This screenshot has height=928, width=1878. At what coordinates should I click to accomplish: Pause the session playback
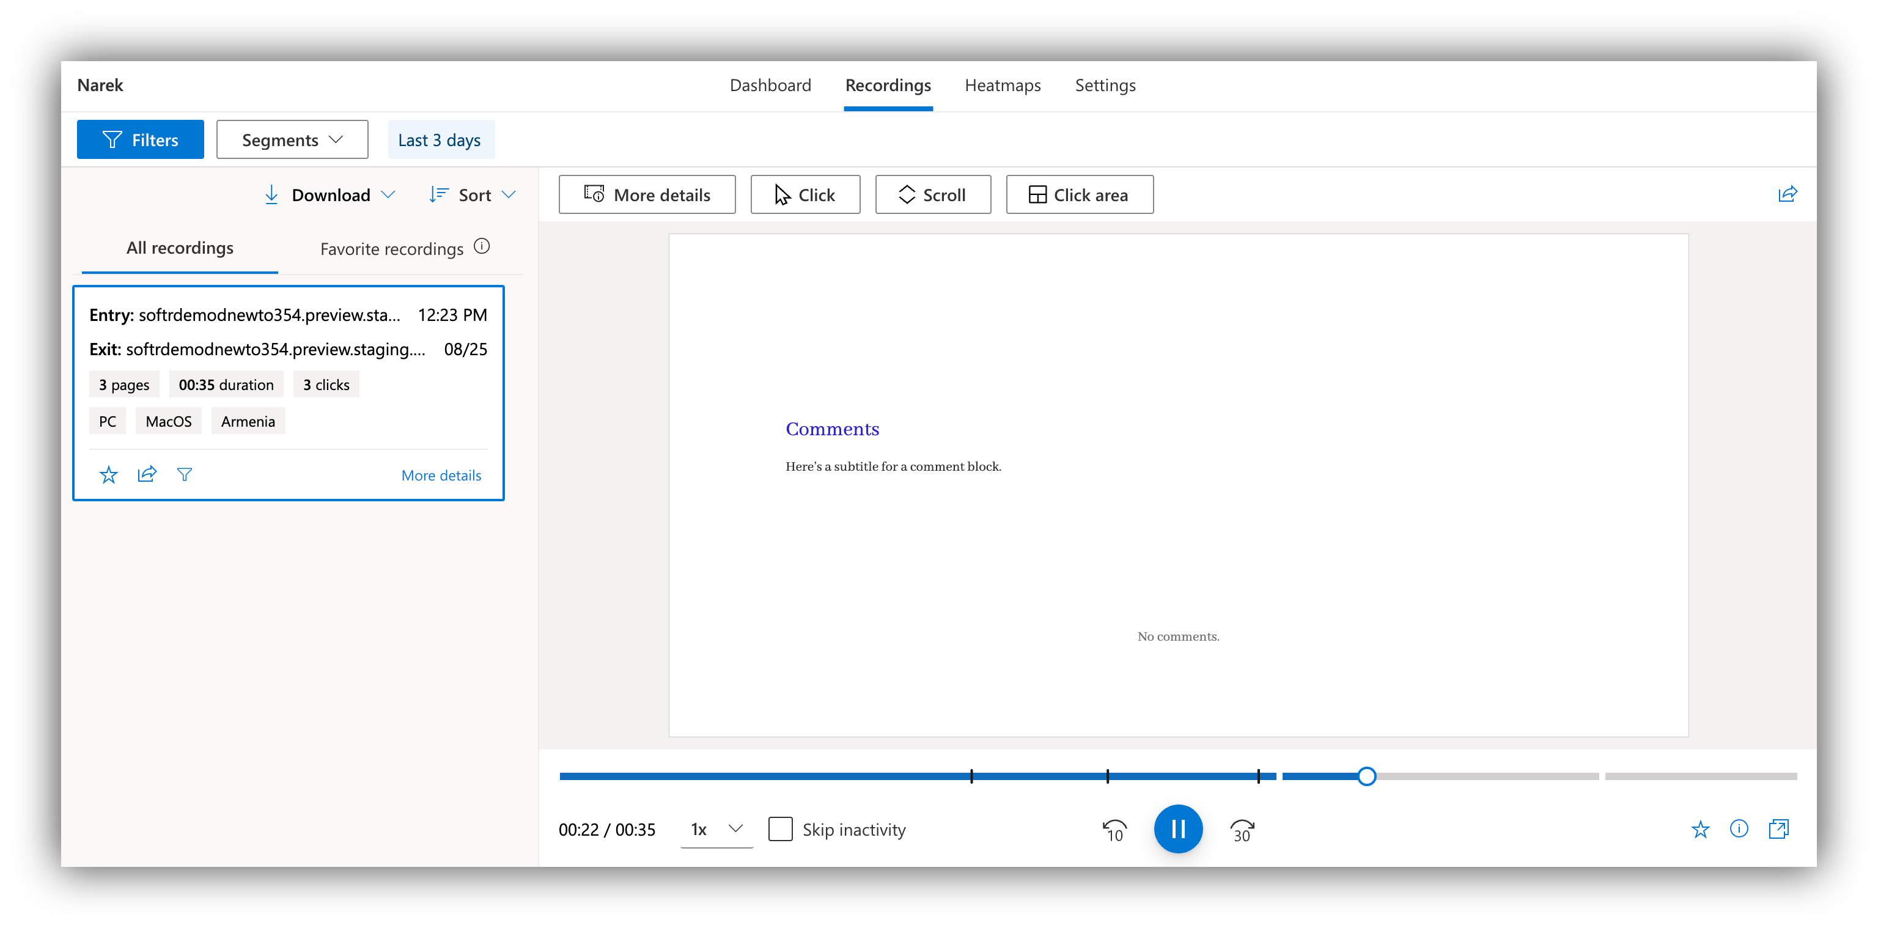tap(1178, 829)
